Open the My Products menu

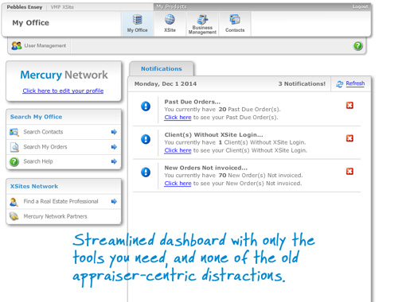click(x=171, y=6)
